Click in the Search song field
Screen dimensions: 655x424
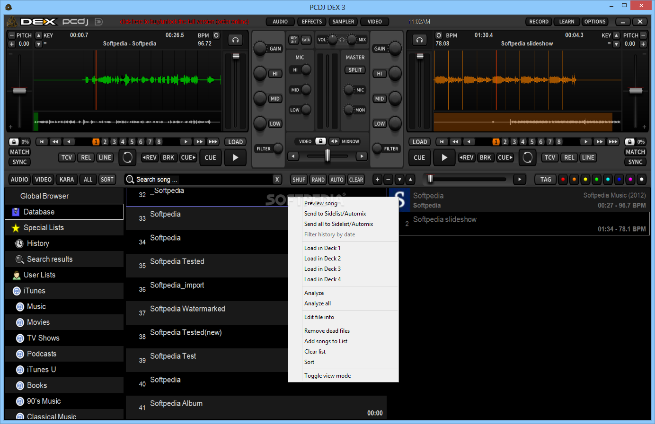click(x=204, y=180)
